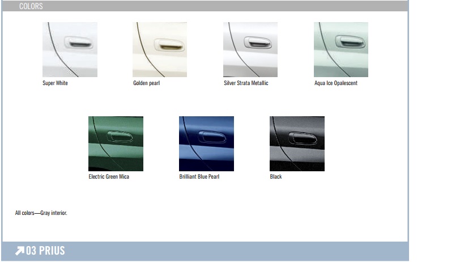This screenshot has height=262, width=464.
Task: Select the Silver Strata Metallic swatch
Action: (x=250, y=49)
